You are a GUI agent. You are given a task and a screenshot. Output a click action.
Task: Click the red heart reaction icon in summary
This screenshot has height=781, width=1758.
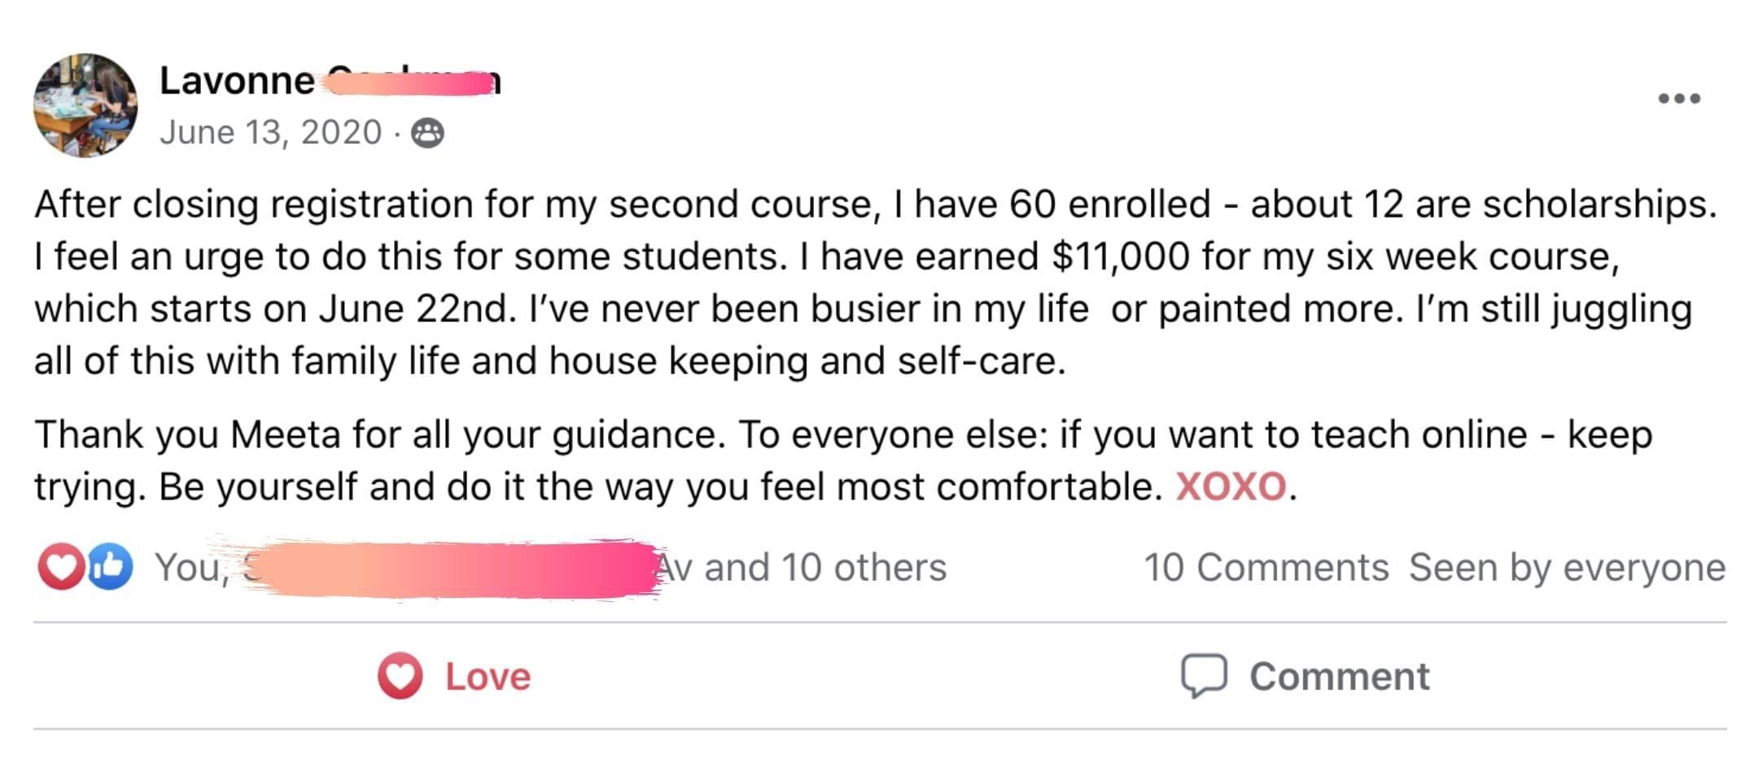tap(60, 566)
